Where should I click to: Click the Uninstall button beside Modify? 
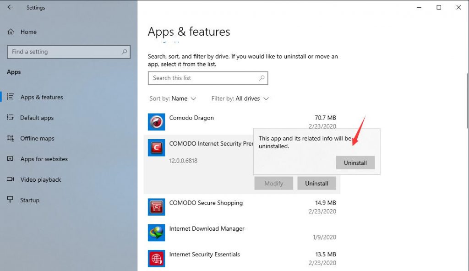[x=317, y=184]
